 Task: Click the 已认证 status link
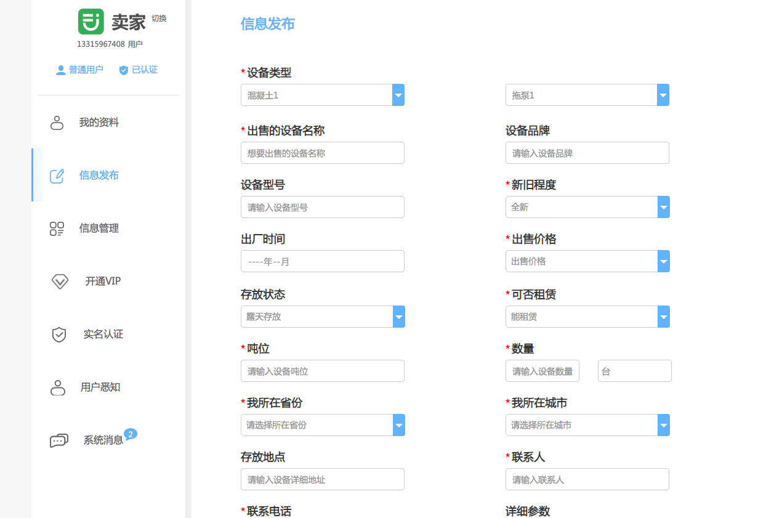(x=145, y=70)
